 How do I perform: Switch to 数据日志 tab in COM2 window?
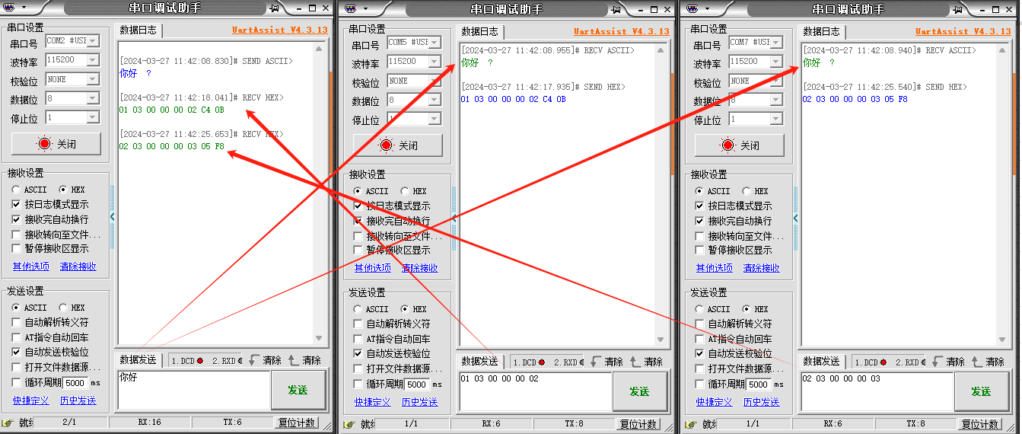coord(138,30)
